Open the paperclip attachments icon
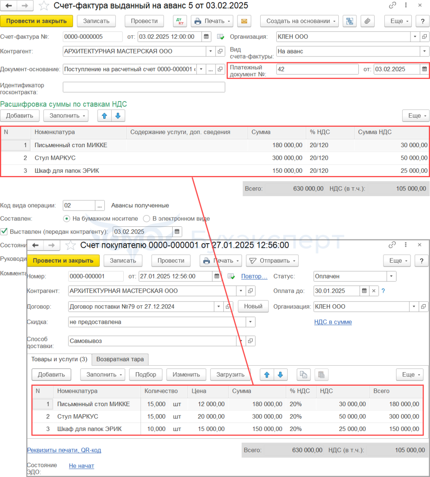 (367, 21)
